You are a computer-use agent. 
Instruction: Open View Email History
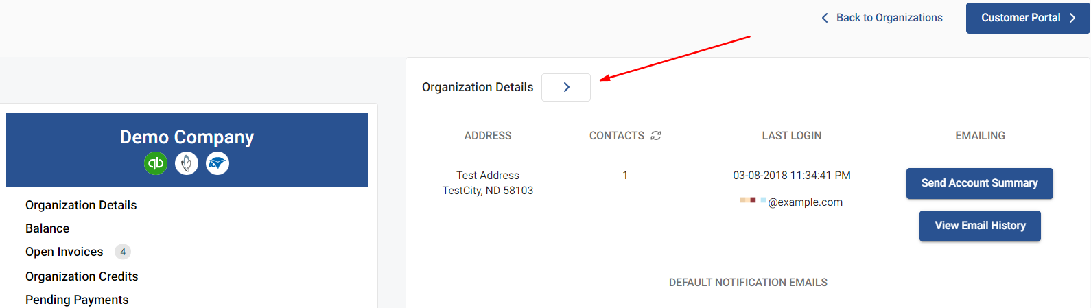(980, 226)
